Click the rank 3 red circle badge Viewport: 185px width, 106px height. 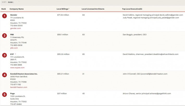click(4, 55)
